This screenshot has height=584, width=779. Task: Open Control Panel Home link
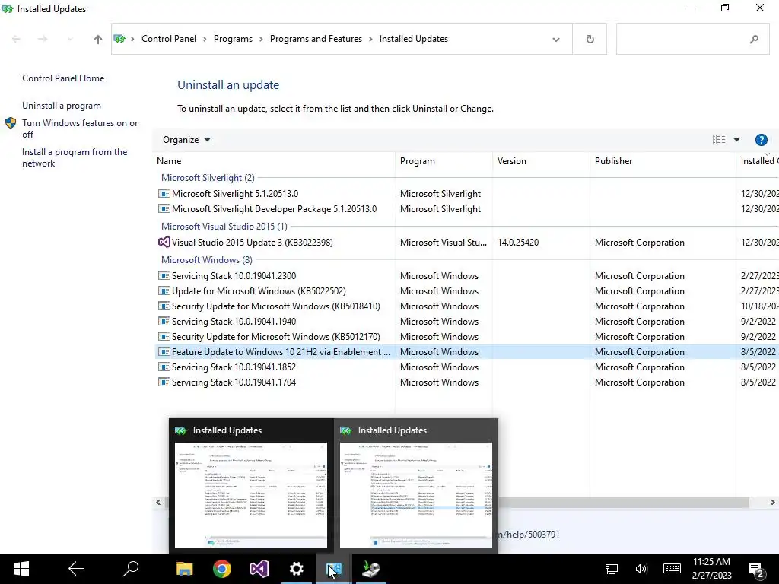pyautogui.click(x=63, y=78)
